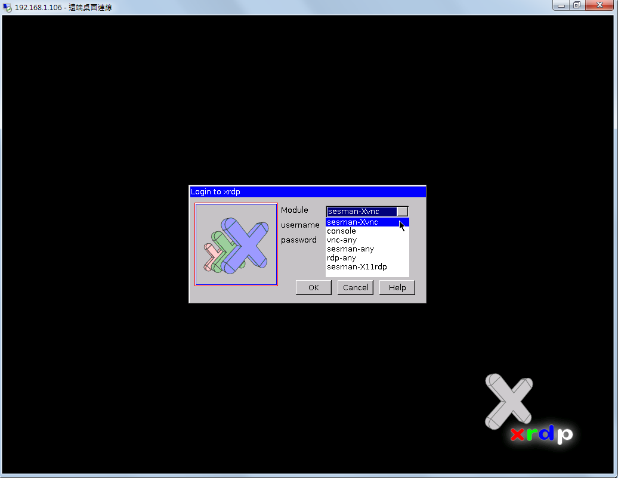Image resolution: width=618 pixels, height=478 pixels.
Task: Choose rdp-any from the module list
Action: pyautogui.click(x=342, y=258)
